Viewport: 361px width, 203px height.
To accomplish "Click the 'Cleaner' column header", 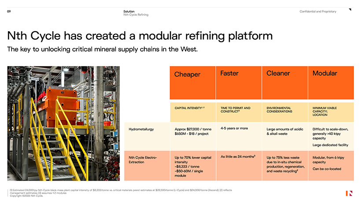I will (285, 83).
